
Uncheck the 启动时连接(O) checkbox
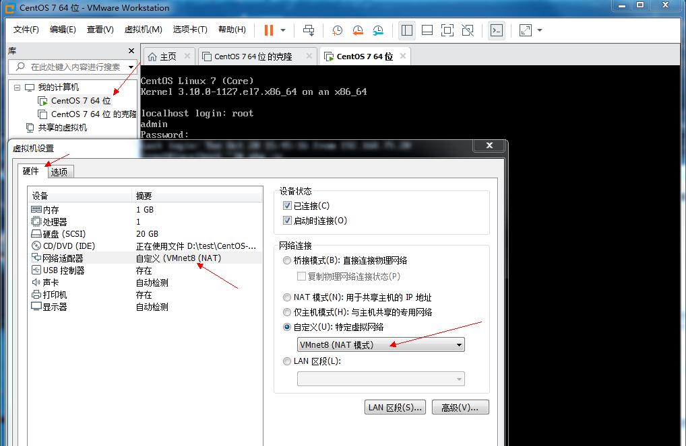(x=287, y=221)
